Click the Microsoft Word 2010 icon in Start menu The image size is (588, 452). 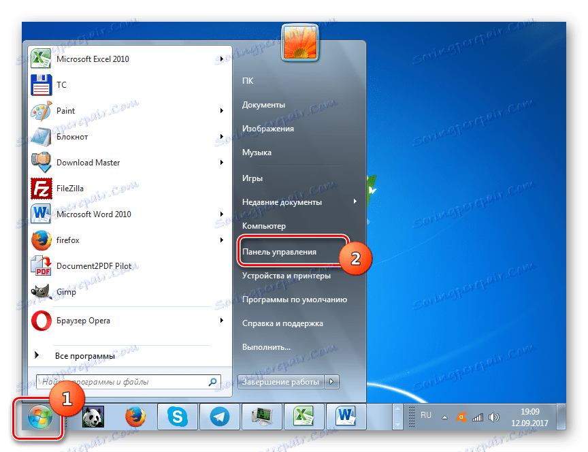click(x=42, y=214)
